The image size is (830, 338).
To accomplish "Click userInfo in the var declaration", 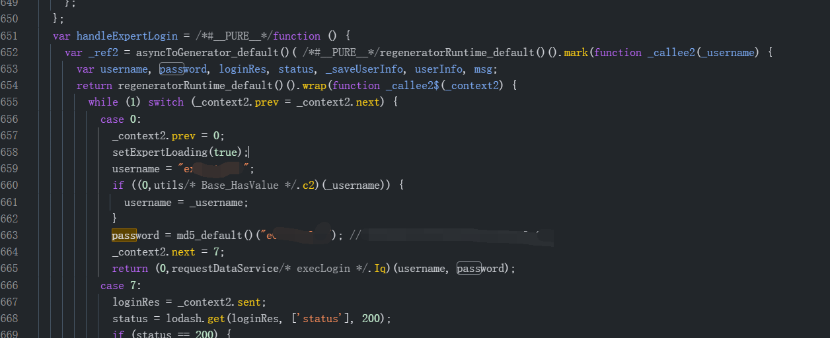I will pyautogui.click(x=438, y=69).
